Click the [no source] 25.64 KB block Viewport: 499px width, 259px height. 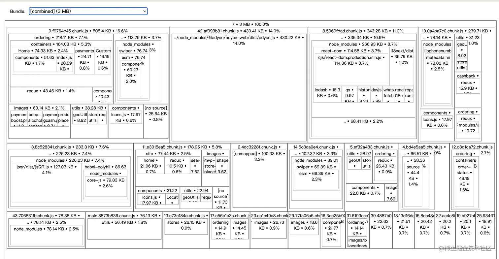[156, 121]
